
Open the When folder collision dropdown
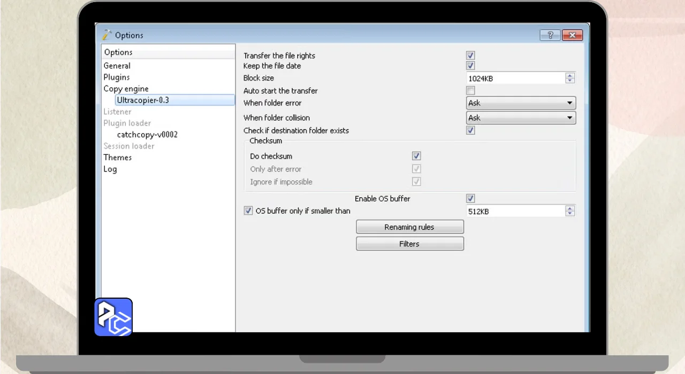click(521, 118)
